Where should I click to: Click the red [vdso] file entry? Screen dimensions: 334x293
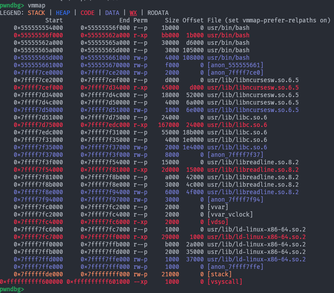tap(218, 222)
